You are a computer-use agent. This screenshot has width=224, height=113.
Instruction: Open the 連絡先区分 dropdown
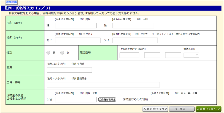tap(191, 55)
